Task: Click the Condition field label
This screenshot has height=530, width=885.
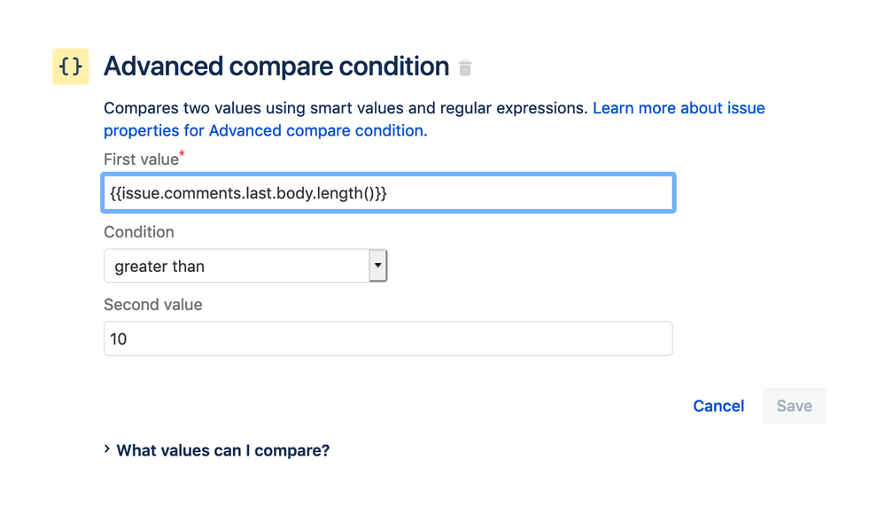Action: 139,232
